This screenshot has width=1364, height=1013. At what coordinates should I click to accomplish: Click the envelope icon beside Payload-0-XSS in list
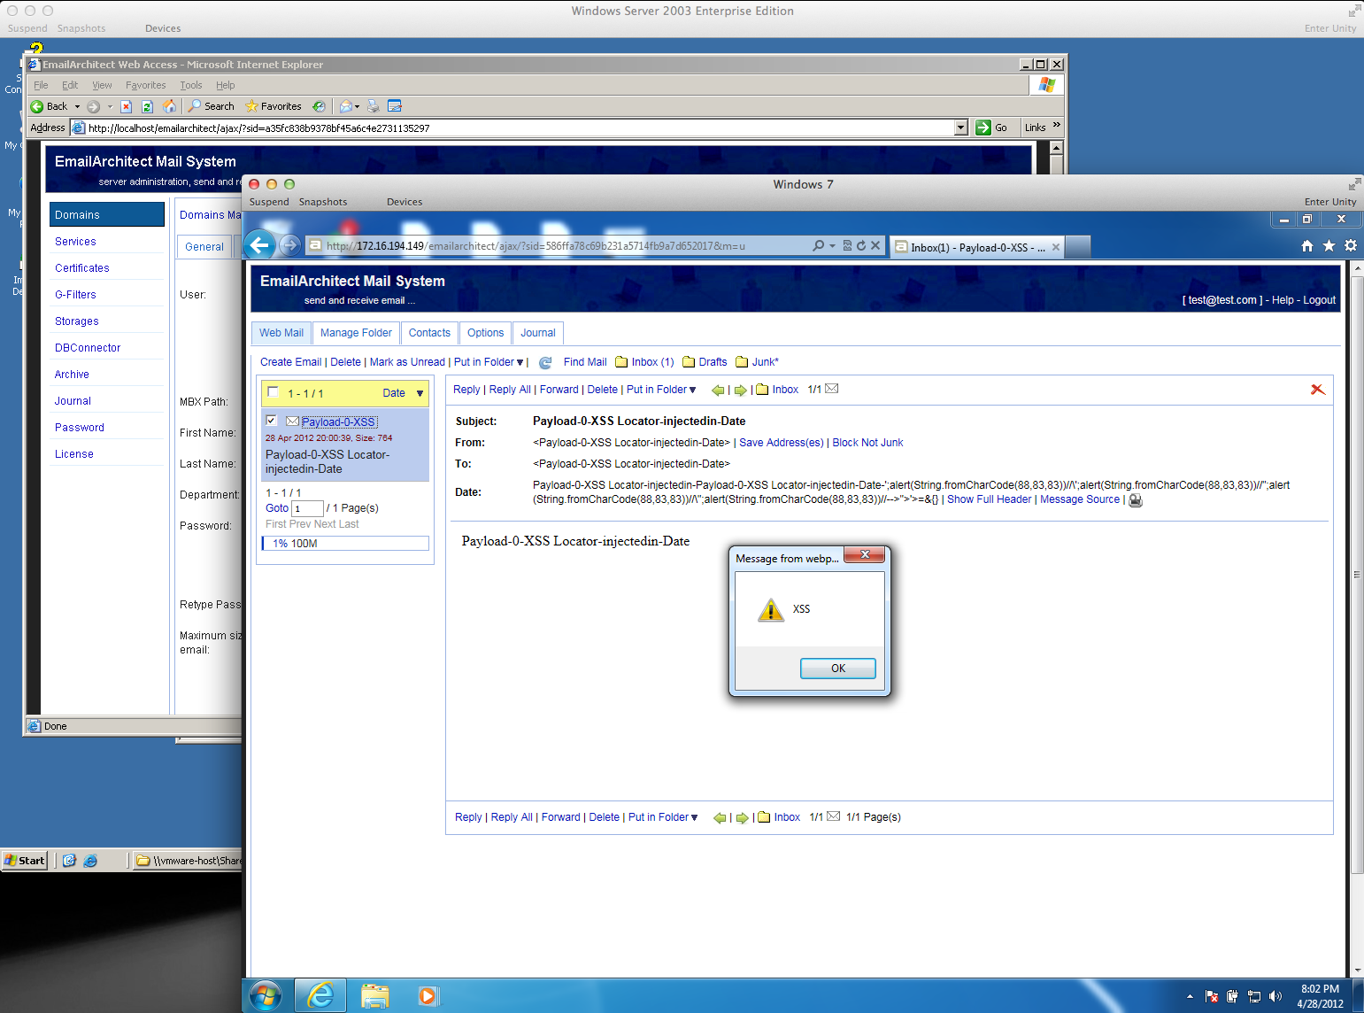click(x=292, y=421)
